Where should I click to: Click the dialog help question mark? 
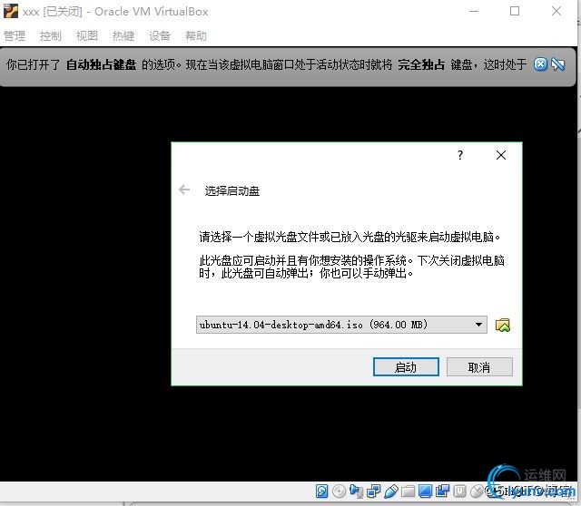tap(460, 155)
